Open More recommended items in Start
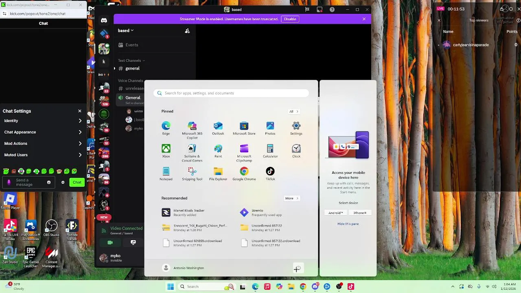The image size is (521, 293). [x=291, y=198]
